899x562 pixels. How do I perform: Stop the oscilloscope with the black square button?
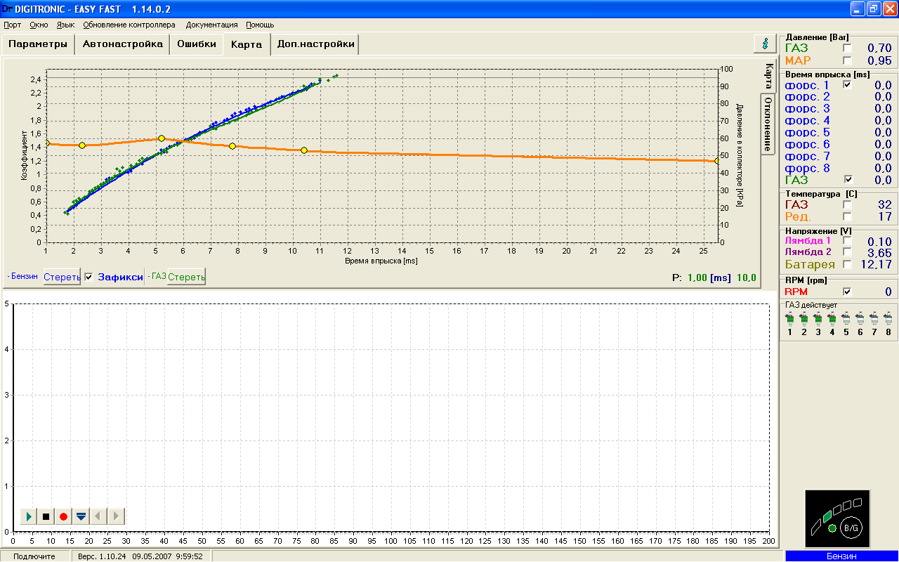(46, 516)
